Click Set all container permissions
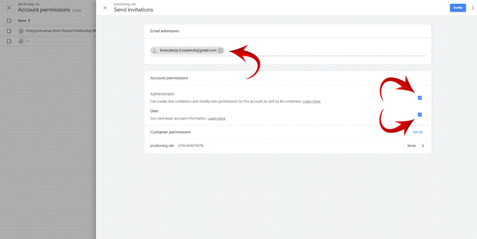The width and height of the screenshot is (477, 239). click(418, 132)
